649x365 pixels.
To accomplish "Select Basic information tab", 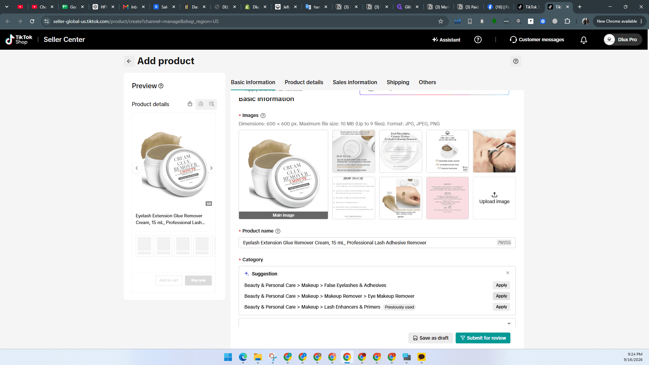I will click(x=253, y=82).
